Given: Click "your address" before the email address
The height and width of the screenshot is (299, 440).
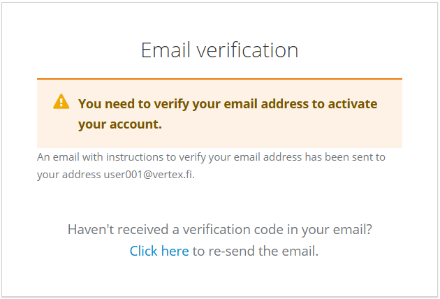Looking at the screenshot, I should tap(68, 175).
